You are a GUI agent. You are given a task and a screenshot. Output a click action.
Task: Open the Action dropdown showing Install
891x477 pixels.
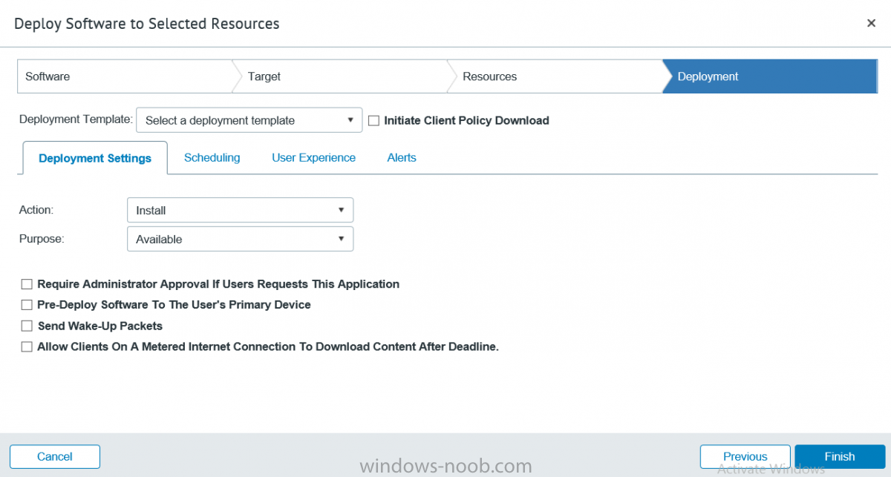pos(241,210)
